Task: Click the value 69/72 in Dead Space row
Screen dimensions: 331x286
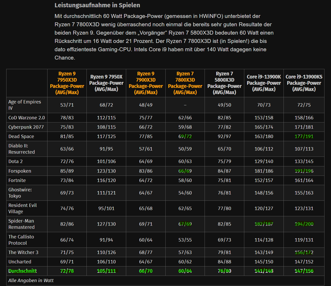Action: [185, 136]
